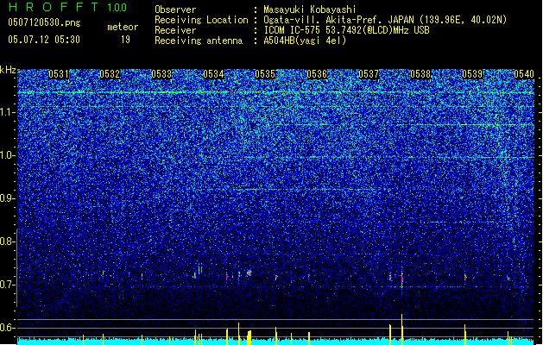Click the 0539 time marker

pos(472,74)
